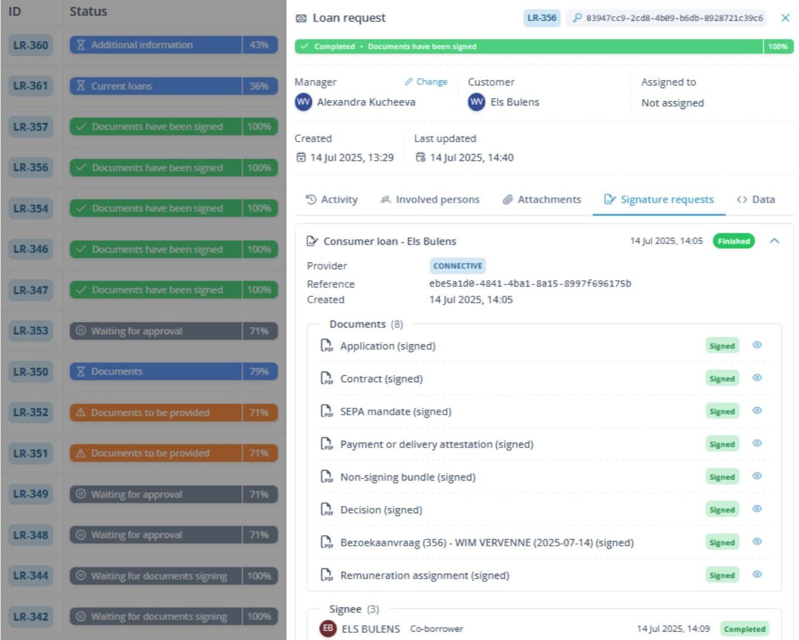The height and width of the screenshot is (640, 799).
Task: Preview SEPA mandate with eye icon
Action: (x=757, y=411)
